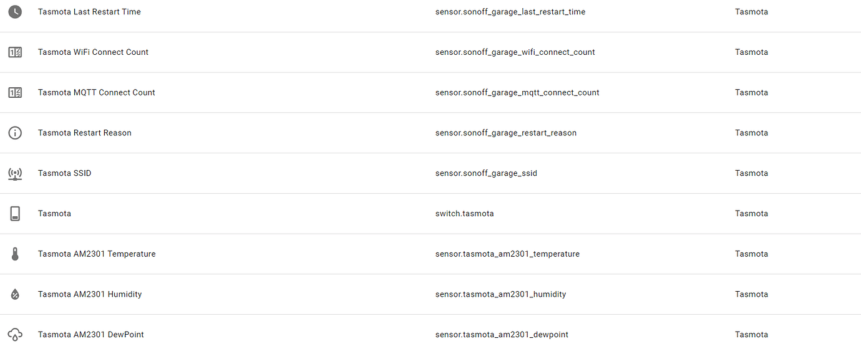Click the water percent icon for Humidity
This screenshot has width=861, height=354.
click(x=15, y=294)
